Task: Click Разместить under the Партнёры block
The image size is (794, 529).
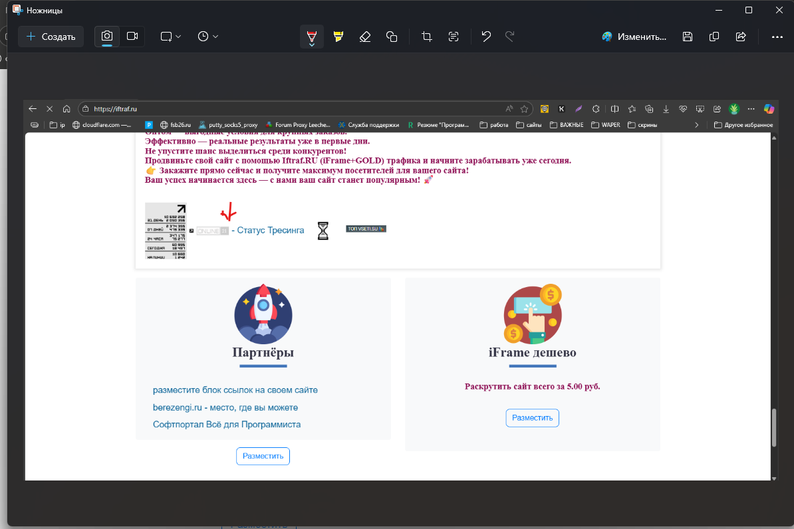Action: 263,456
